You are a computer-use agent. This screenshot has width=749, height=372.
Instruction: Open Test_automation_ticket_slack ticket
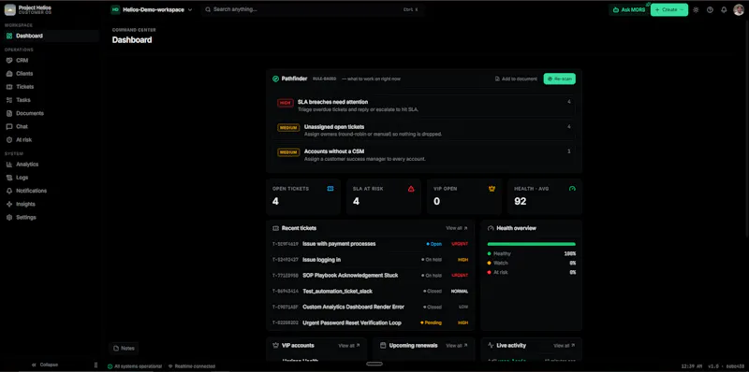click(x=370, y=291)
